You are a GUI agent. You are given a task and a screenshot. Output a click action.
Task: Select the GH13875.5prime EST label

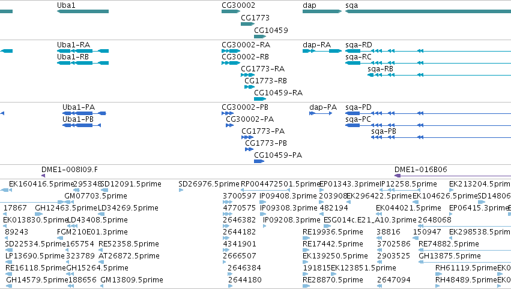(x=450, y=256)
